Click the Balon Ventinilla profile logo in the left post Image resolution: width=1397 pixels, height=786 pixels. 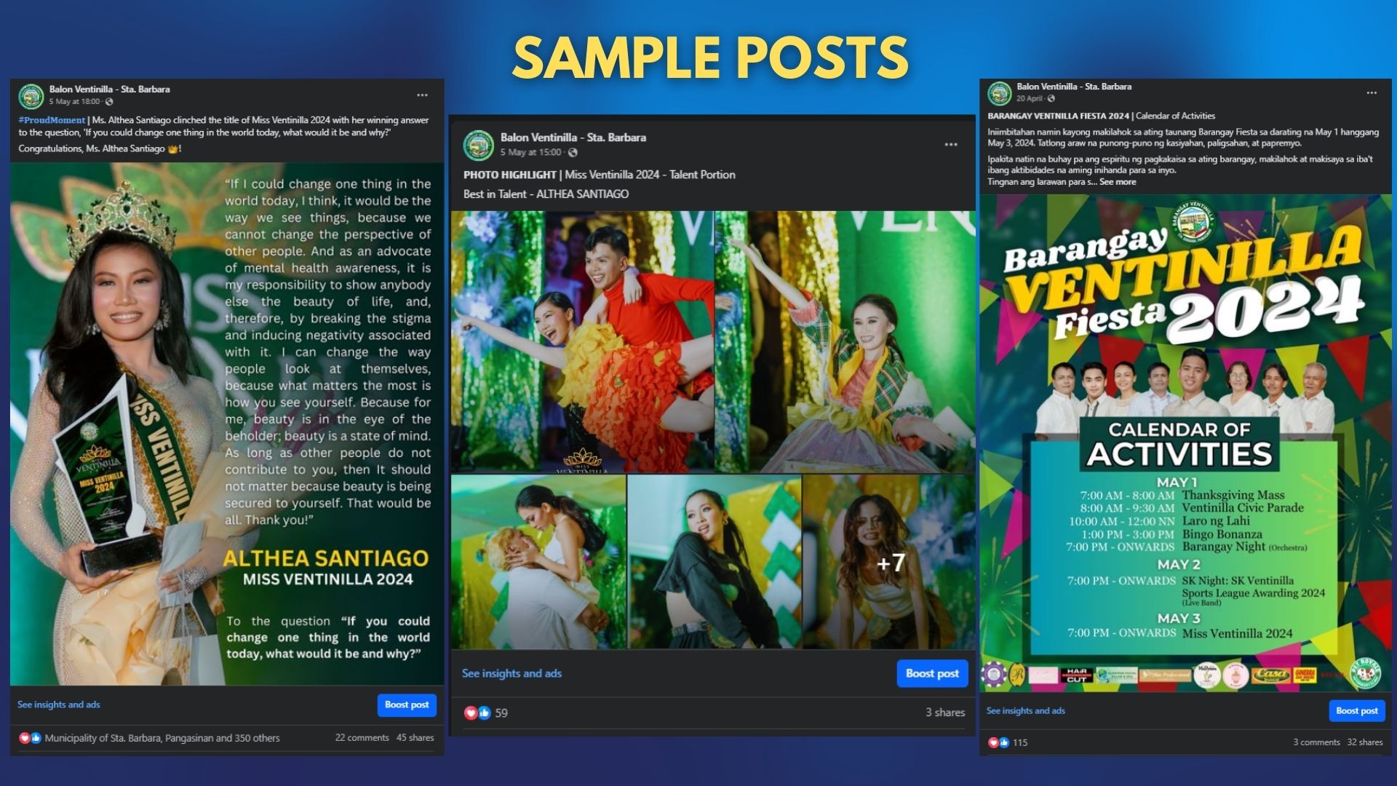tap(31, 95)
